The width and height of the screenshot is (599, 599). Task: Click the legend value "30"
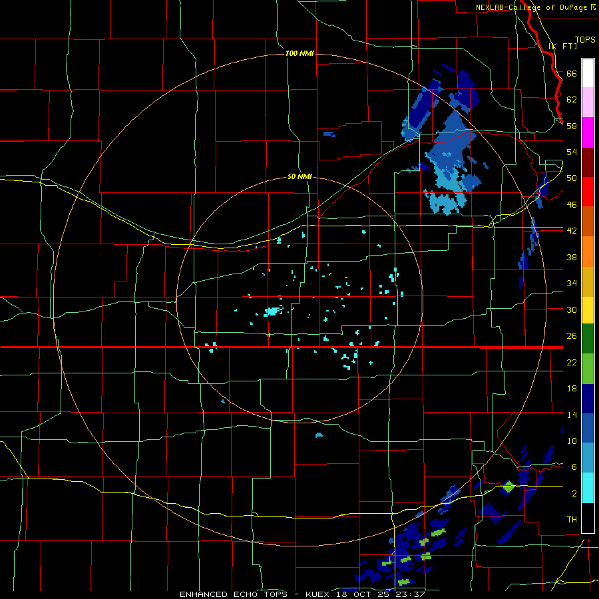point(572,309)
